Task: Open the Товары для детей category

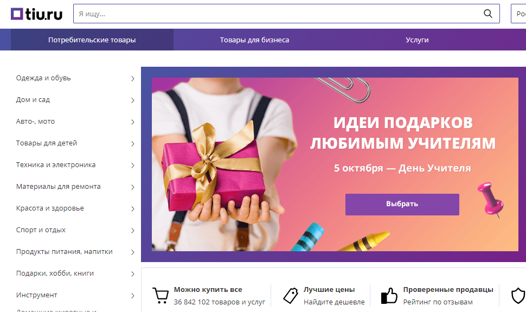Action: pos(47,143)
